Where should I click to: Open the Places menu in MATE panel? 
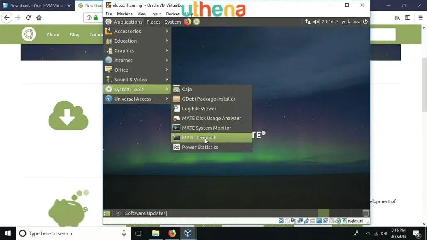(153, 22)
